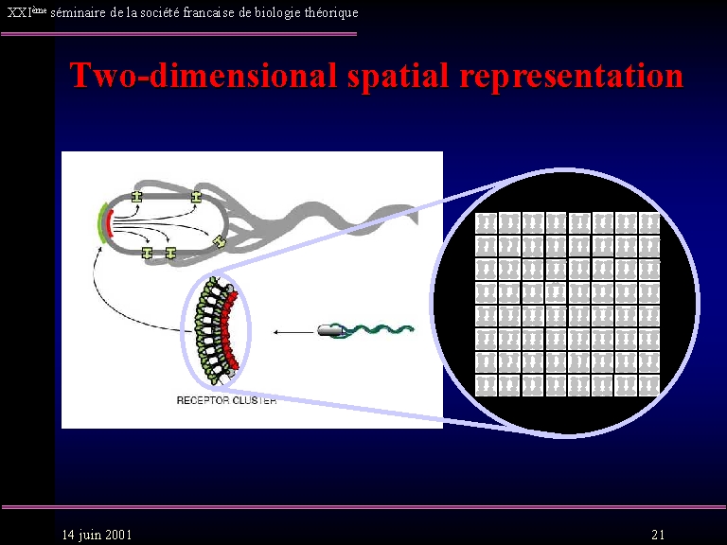Click the slide title "Two-dimensional spatial representation"
Screen dimensions: 727x545
pyautogui.click(x=376, y=75)
